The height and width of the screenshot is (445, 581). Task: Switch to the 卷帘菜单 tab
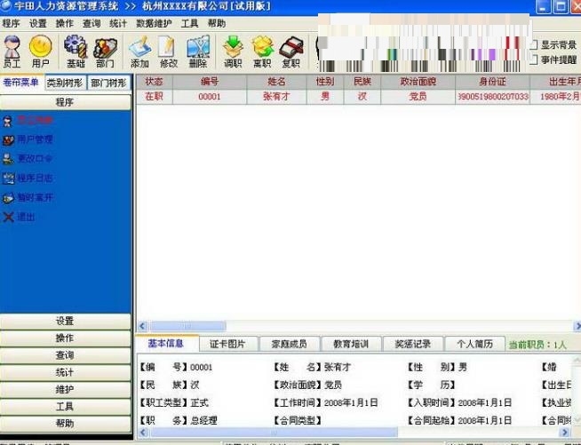[21, 83]
